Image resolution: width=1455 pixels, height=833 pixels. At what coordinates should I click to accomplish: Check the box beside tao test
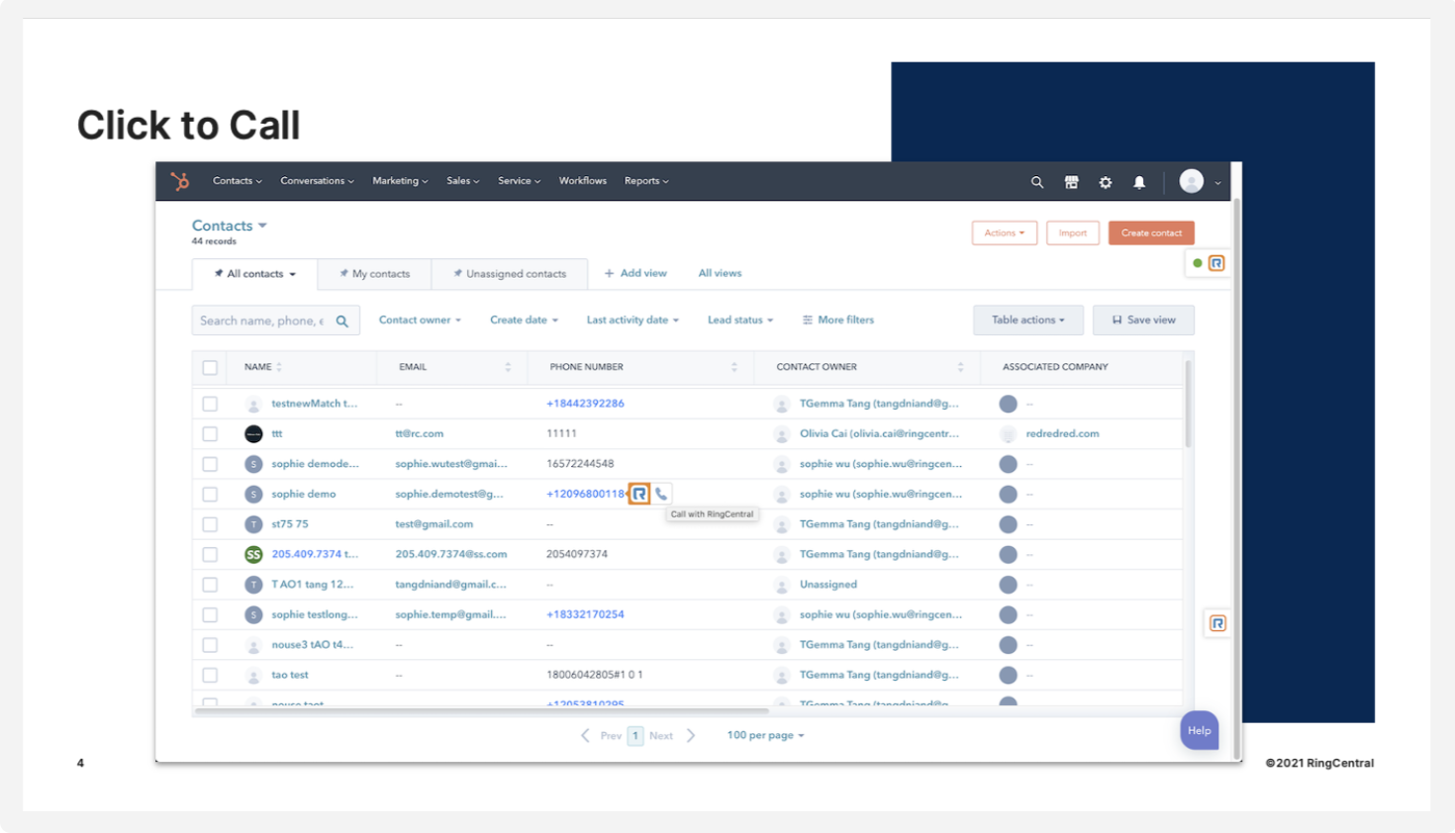click(210, 675)
